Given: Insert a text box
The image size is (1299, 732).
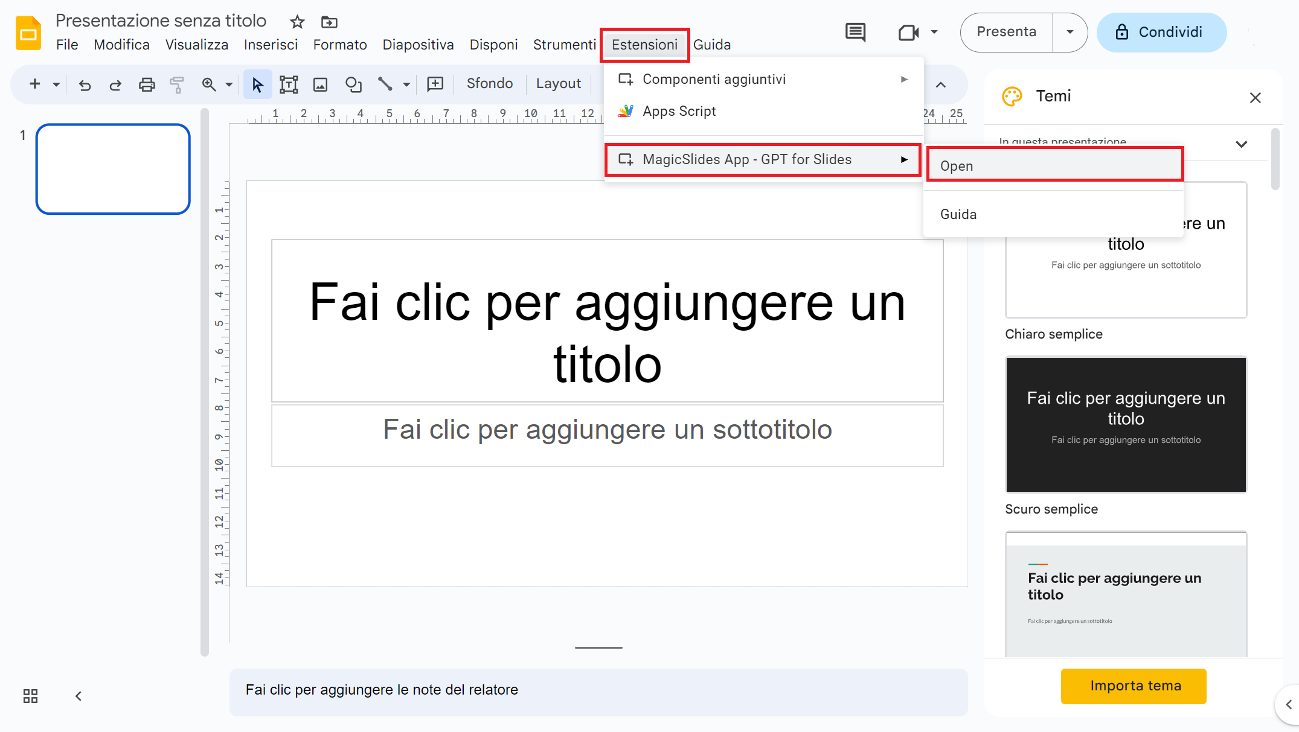Looking at the screenshot, I should pyautogui.click(x=289, y=84).
